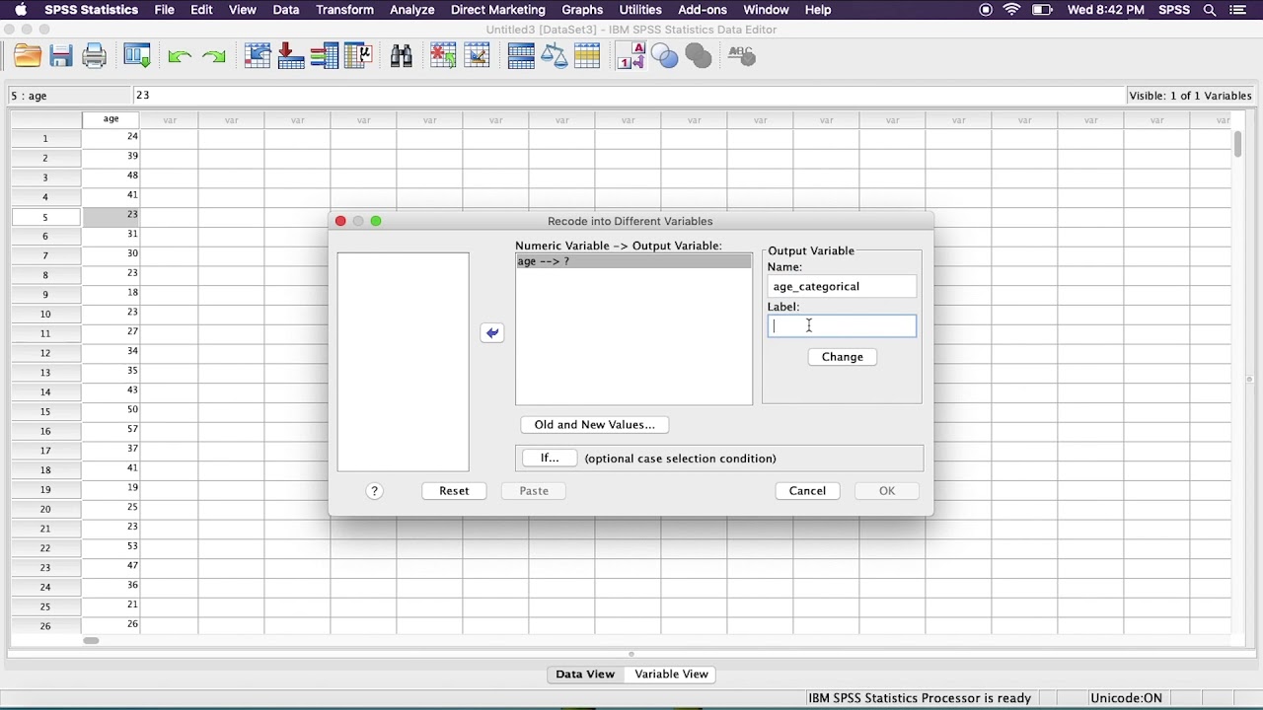1263x710 pixels.
Task: Click Cancel in the Recode dialog
Action: tap(807, 491)
